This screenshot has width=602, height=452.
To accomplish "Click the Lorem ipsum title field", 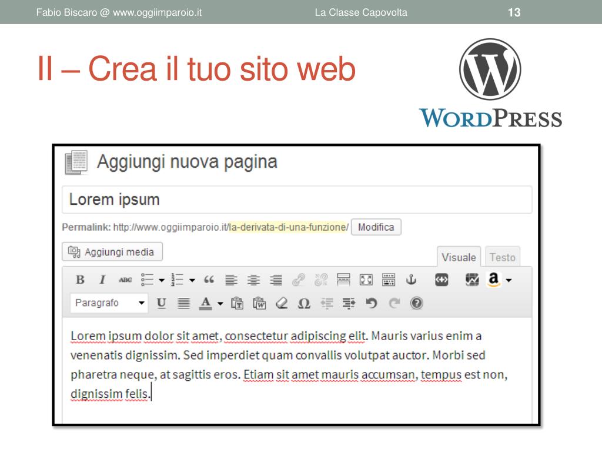I will pyautogui.click(x=297, y=200).
